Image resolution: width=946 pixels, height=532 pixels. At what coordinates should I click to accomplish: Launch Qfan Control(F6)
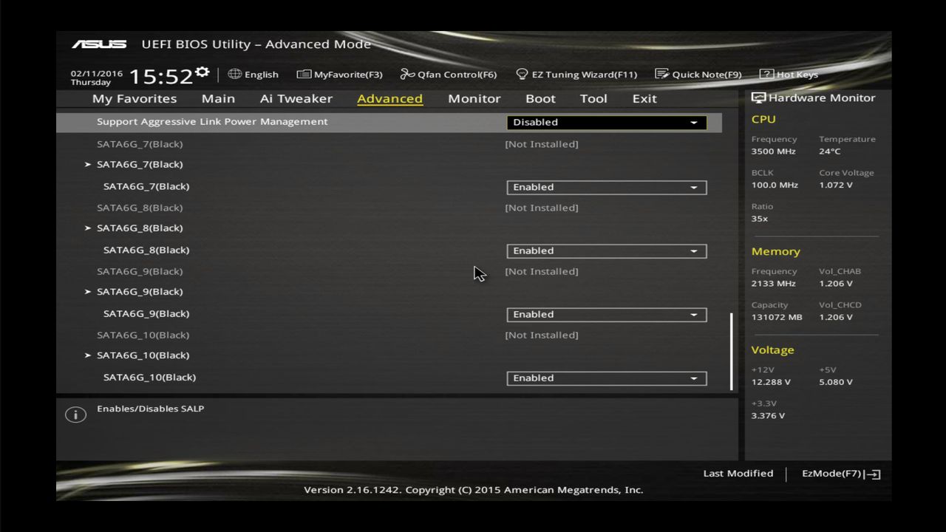pos(449,75)
